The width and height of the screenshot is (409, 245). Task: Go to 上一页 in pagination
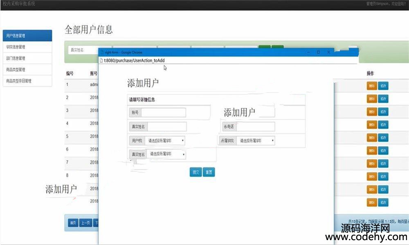(85, 223)
